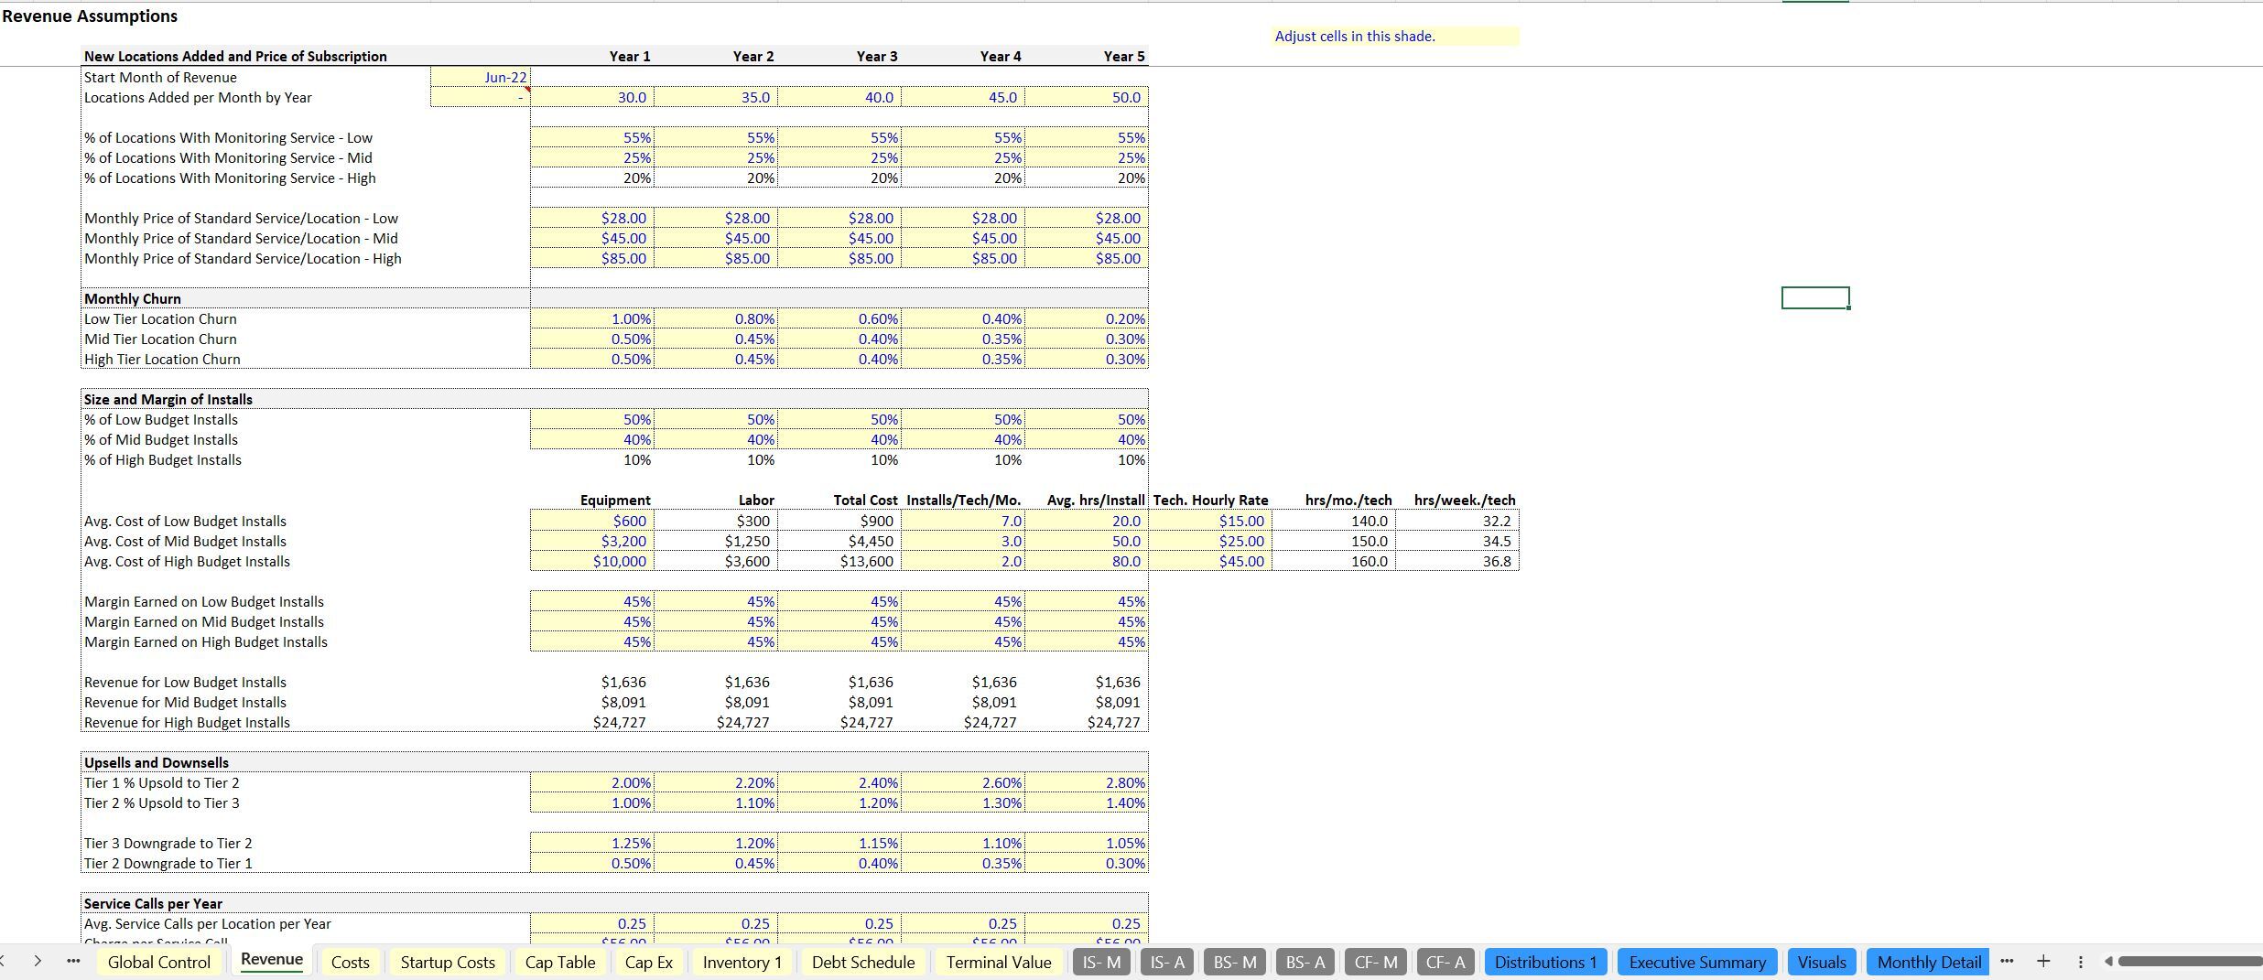The image size is (2263, 980).
Task: Click the 'Start Month of Revenue' label
Action: [x=160, y=77]
